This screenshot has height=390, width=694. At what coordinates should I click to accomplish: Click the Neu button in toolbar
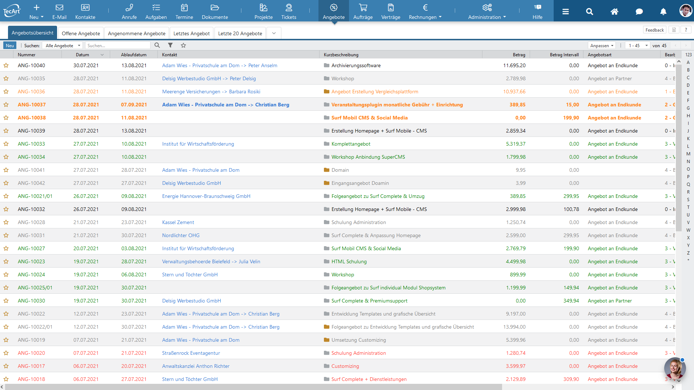click(10, 46)
